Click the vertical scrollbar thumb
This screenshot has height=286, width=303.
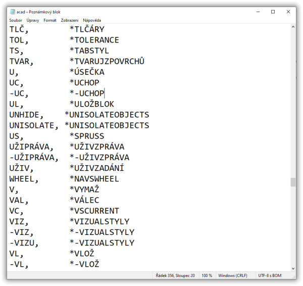[x=293, y=182]
